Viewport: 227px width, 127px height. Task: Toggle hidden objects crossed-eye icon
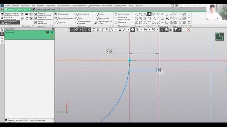click(145, 30)
